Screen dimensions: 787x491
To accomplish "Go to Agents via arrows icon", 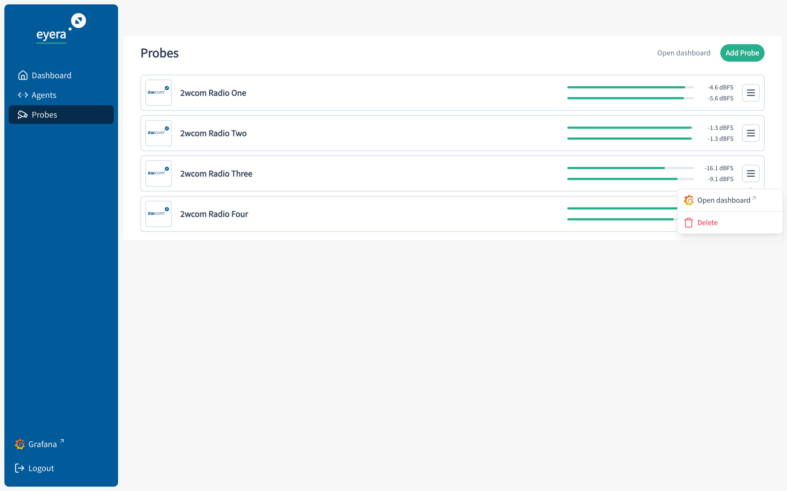I will 23,95.
